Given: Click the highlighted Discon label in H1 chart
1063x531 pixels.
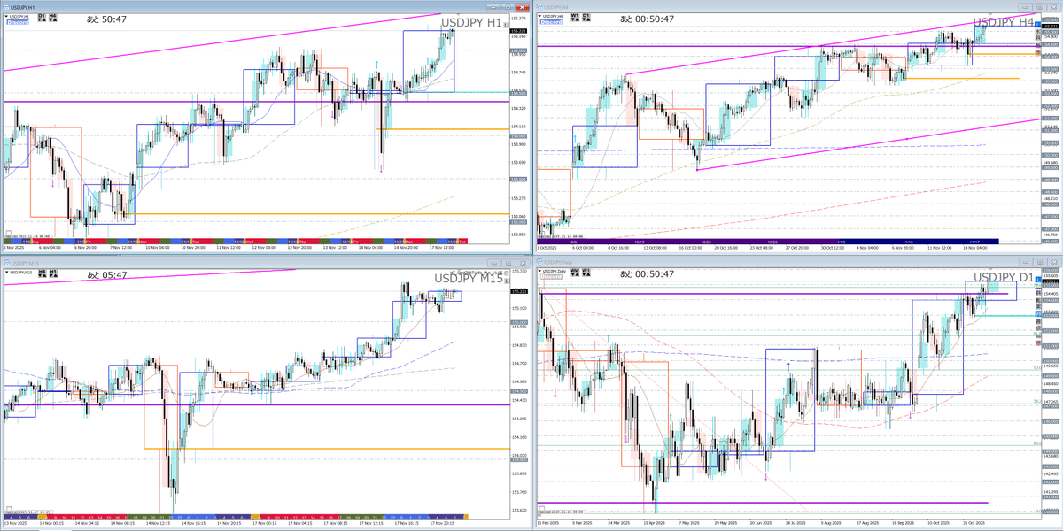Looking at the screenshot, I should (18, 22).
